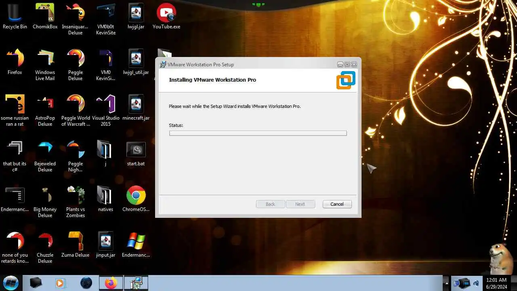Click the disabled Back button in Setup

(x=270, y=204)
